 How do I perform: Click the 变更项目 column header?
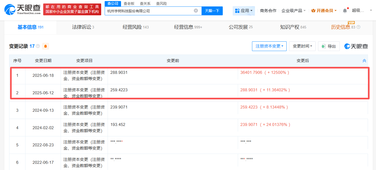[x=84, y=61]
